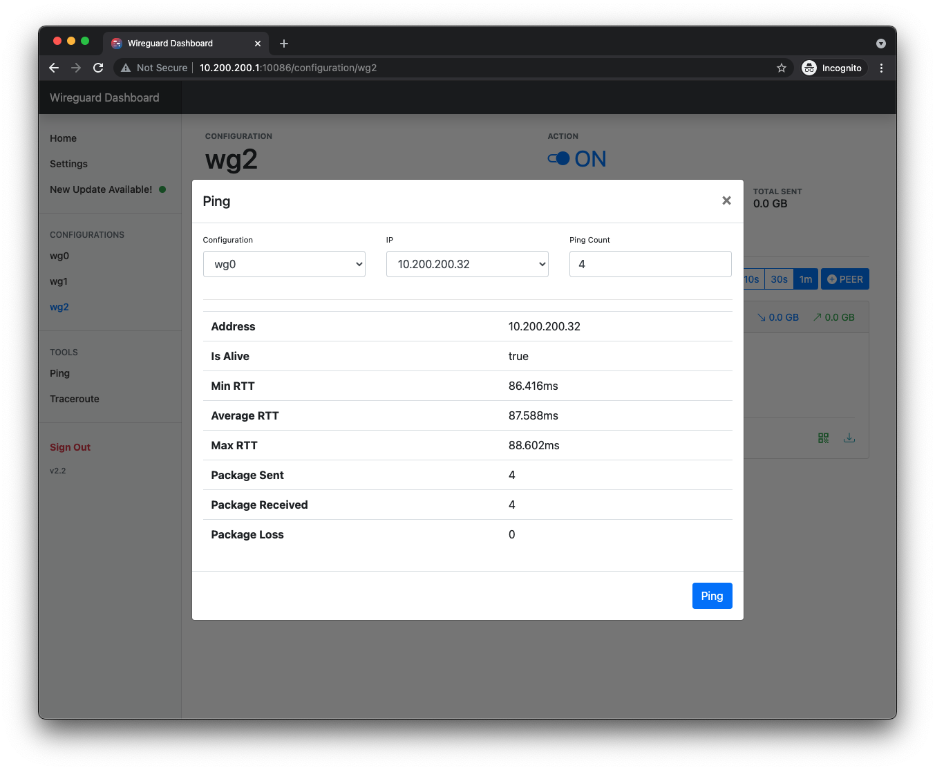
Task: Click into the Ping Count field
Action: [x=650, y=264]
